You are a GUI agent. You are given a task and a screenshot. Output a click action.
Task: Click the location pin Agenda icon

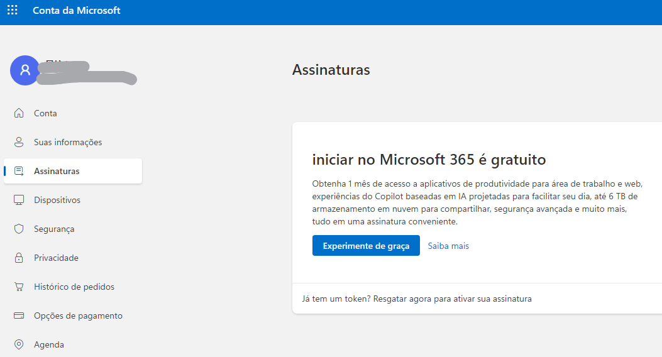19,344
